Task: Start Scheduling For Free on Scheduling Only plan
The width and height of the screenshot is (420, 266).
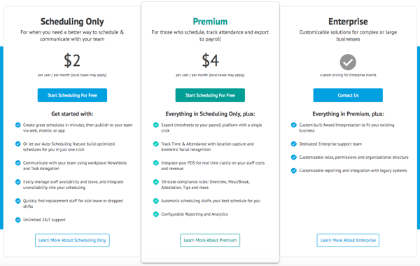Action: 72,95
